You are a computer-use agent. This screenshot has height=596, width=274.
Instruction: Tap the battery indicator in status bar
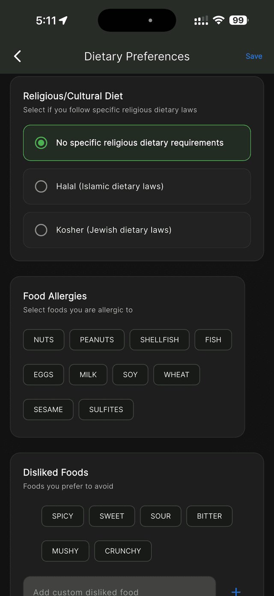click(x=238, y=20)
